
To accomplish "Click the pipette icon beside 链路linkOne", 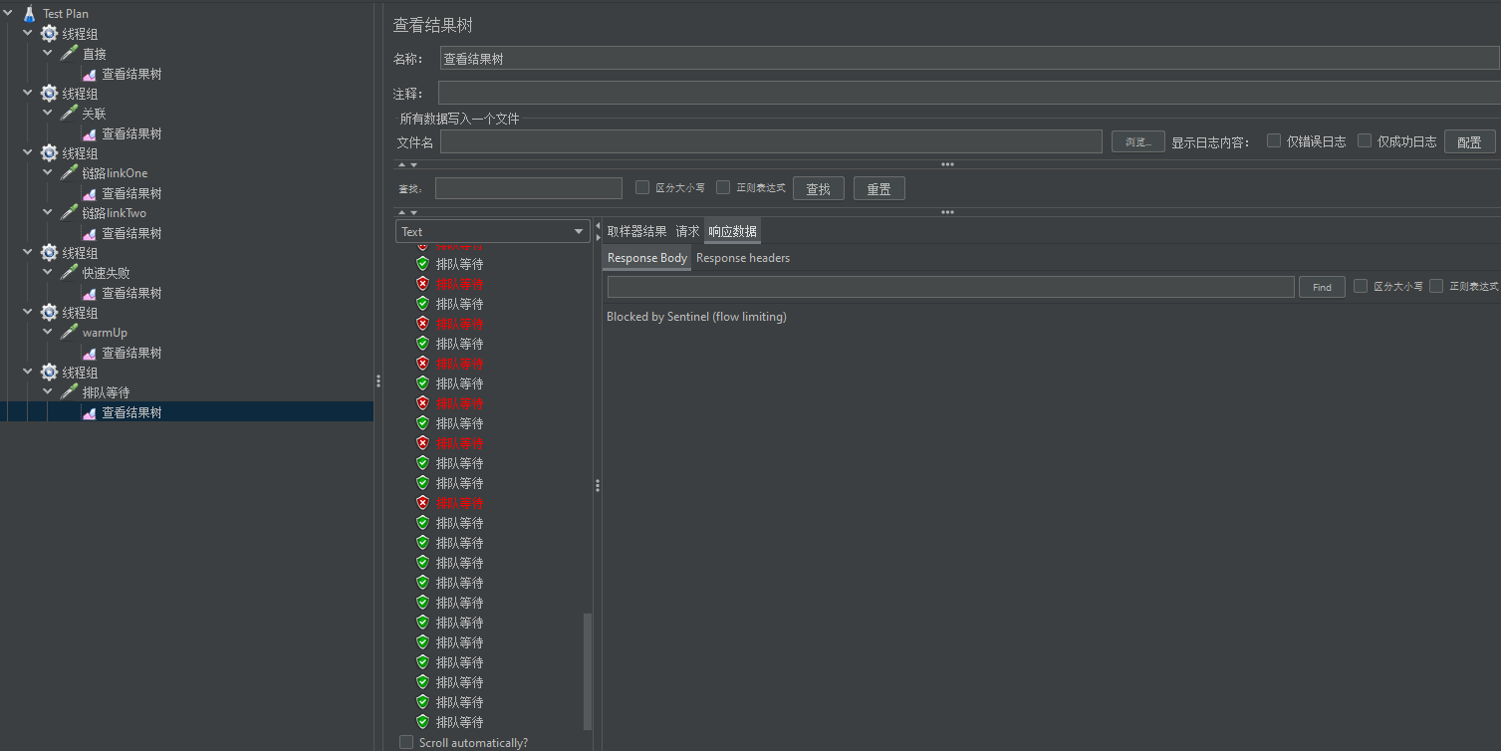I will pyautogui.click(x=69, y=173).
